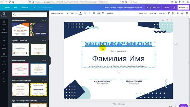Open the Templates sidebar tab
This screenshot has height=107, width=190.
(x=4, y=15)
